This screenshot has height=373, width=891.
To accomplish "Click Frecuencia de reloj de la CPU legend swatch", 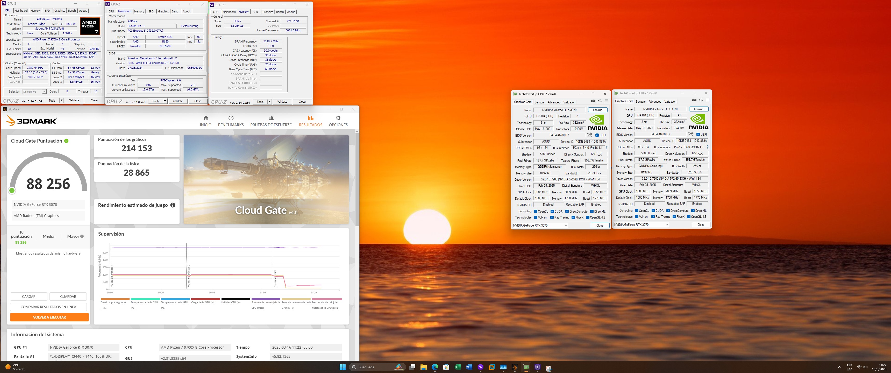I will pos(266,299).
